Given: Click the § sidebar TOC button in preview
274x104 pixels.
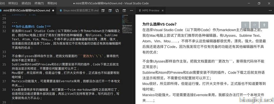Looking at the screenshot, I should [x=245, y=25].
